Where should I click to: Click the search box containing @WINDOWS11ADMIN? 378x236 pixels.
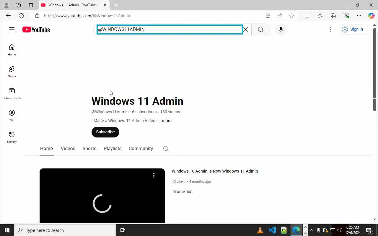[170, 29]
